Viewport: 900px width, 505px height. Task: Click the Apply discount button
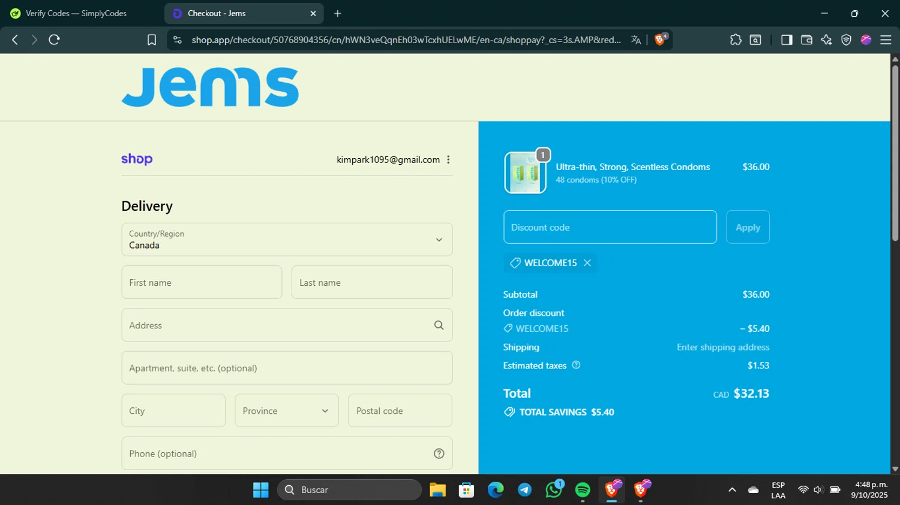[748, 227]
